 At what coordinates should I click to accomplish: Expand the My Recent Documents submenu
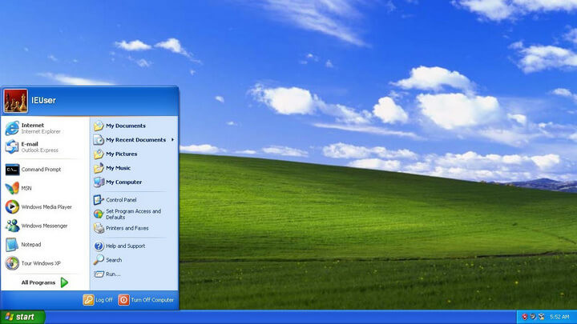pos(135,140)
